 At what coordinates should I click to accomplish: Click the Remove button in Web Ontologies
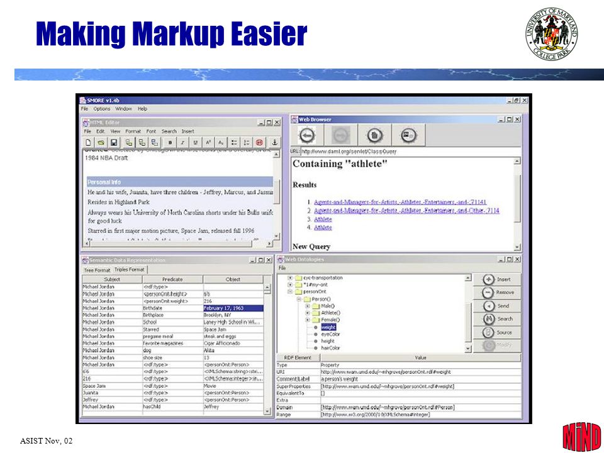point(496,293)
